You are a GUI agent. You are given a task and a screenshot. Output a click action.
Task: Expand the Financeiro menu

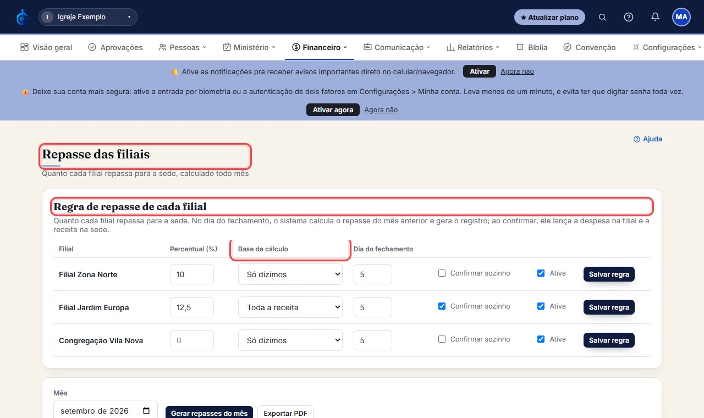tap(320, 47)
